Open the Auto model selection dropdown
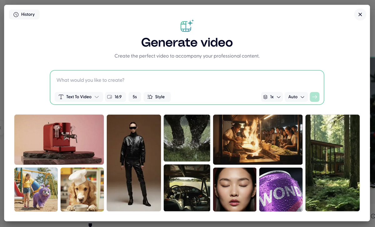The height and width of the screenshot is (227, 375). (x=295, y=97)
